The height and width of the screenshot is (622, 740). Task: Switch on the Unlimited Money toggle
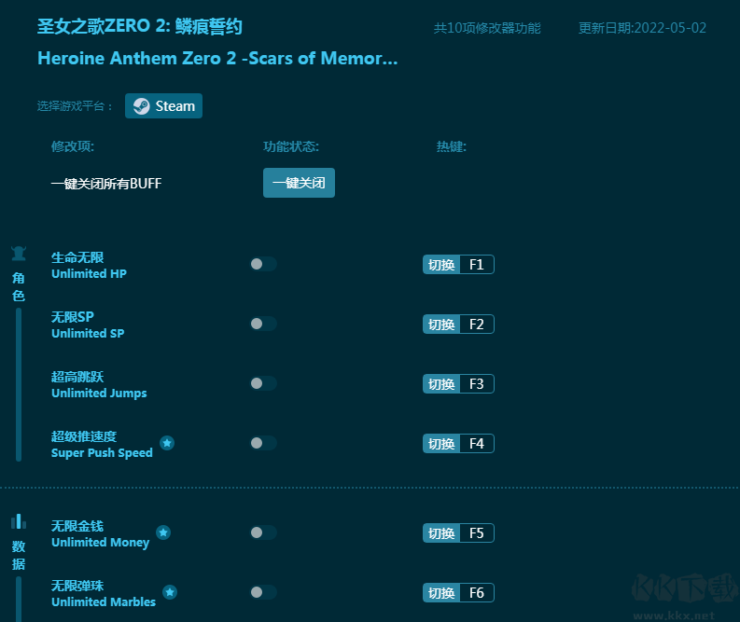pyautogui.click(x=263, y=532)
